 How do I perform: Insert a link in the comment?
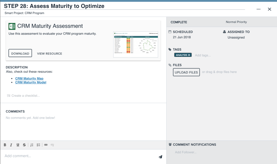[x=46, y=145]
